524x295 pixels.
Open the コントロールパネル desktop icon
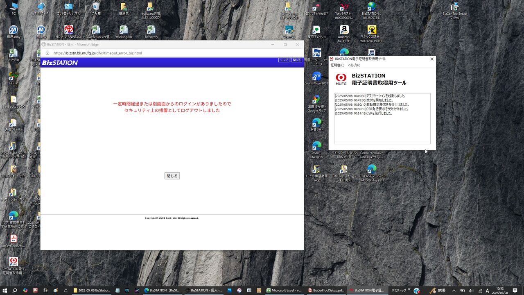pyautogui.click(x=69, y=8)
